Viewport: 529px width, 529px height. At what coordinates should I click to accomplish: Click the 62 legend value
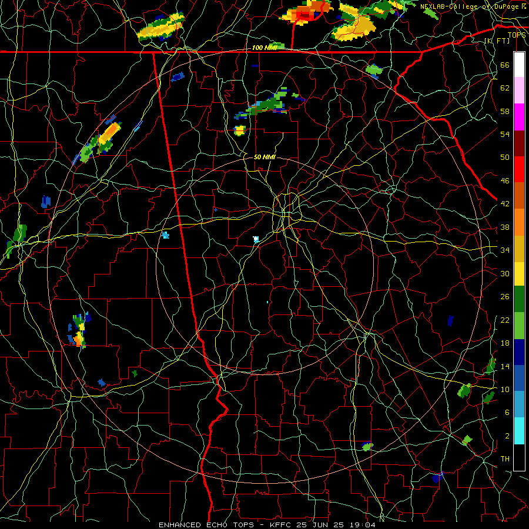point(505,88)
